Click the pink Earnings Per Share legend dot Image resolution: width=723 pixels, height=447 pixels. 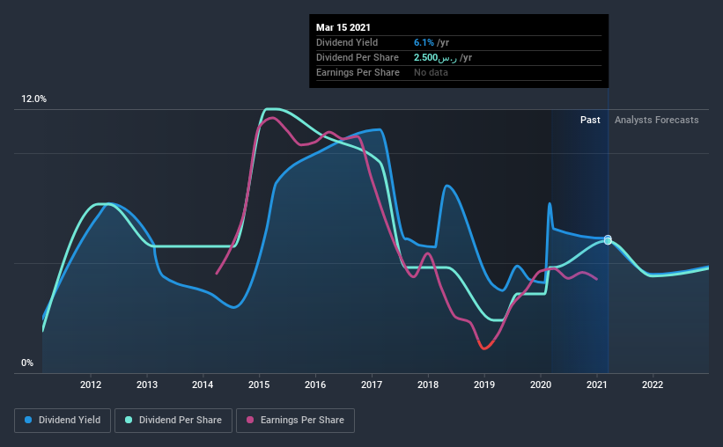tap(250, 420)
